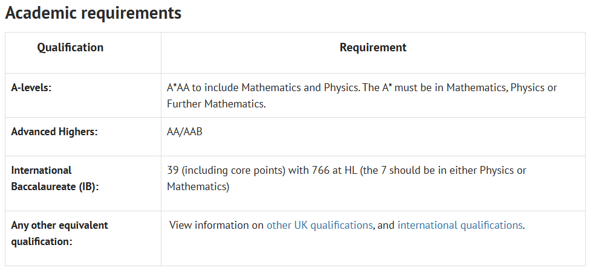Open the "international qualifications" link
The height and width of the screenshot is (271, 590).
460,225
